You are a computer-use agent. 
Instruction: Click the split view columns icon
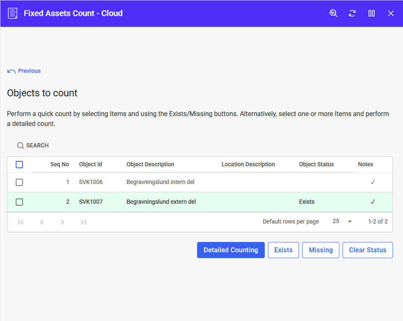coord(371,13)
